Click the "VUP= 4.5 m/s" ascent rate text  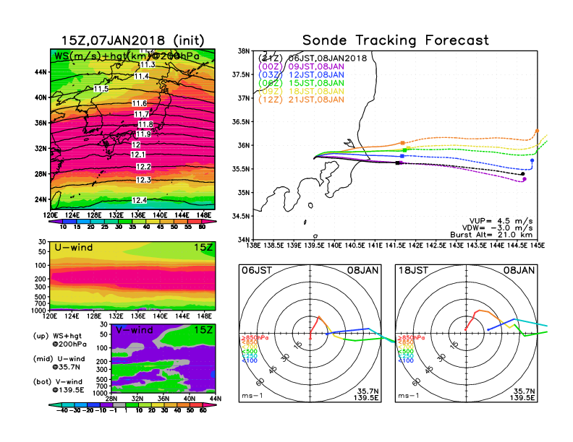pos(501,221)
